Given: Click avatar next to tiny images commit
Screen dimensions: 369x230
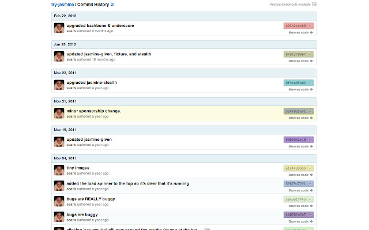Looking at the screenshot, I should pyautogui.click(x=59, y=170).
